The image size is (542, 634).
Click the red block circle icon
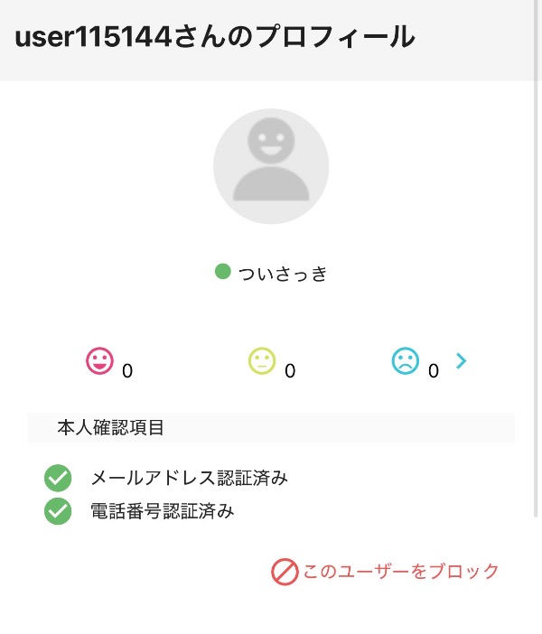[285, 572]
